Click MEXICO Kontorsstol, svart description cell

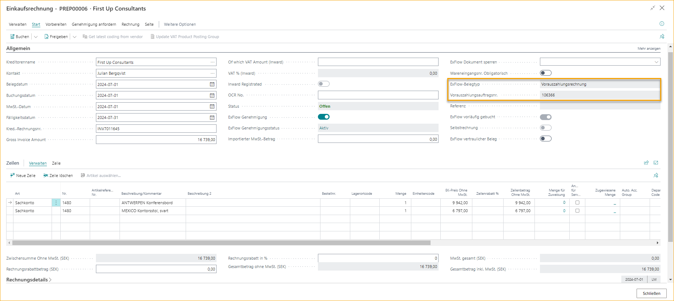[153, 211]
